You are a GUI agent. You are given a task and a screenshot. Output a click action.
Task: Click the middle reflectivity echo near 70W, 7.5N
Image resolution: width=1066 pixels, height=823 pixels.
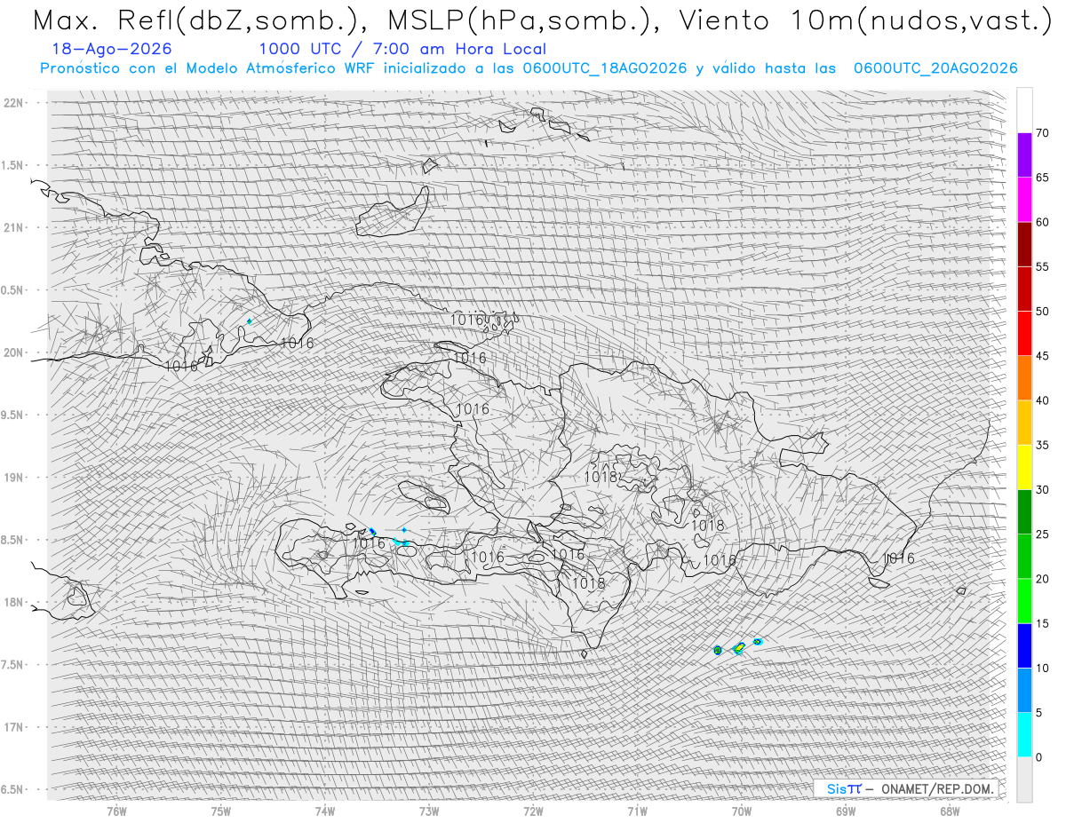(x=739, y=649)
